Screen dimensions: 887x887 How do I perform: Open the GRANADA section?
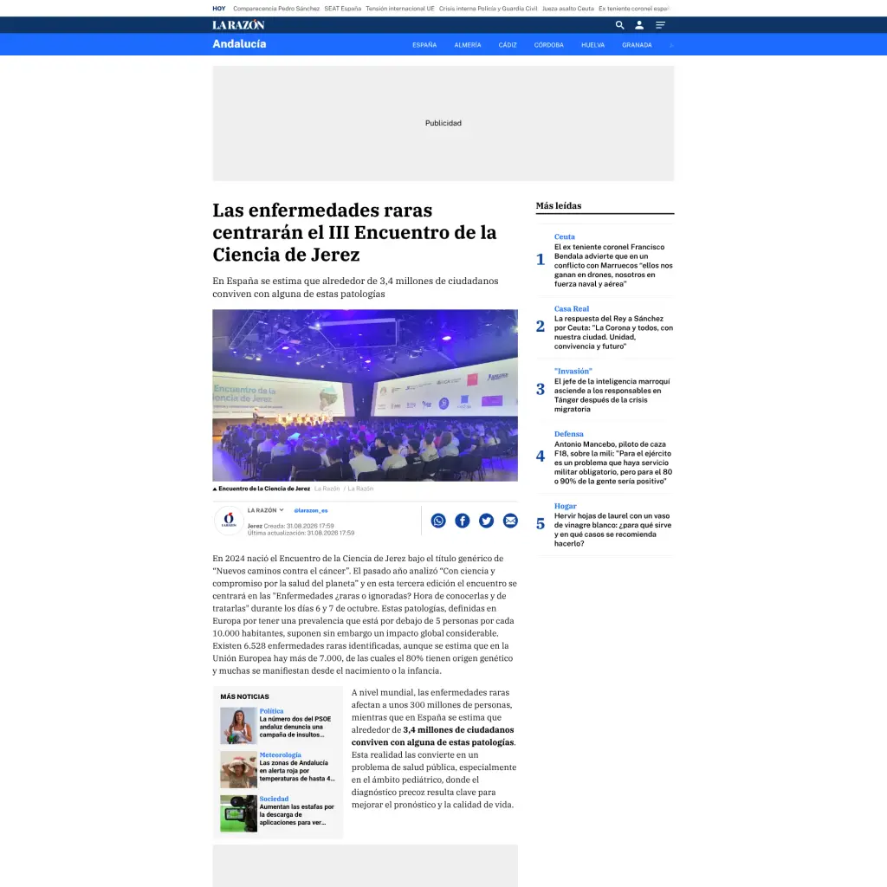pos(637,45)
